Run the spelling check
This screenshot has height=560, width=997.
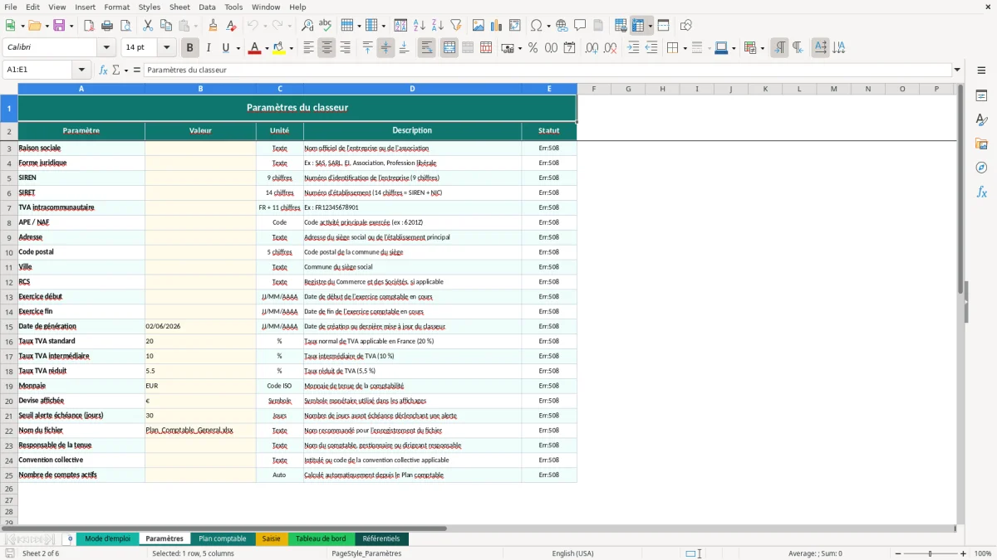pos(326,26)
